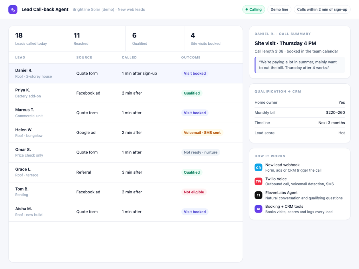The width and height of the screenshot is (359, 269).
Task: Select the Priya K. lead name
Action: pos(23,90)
